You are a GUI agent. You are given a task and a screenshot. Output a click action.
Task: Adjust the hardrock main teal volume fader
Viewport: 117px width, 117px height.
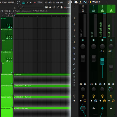click(x=102, y=61)
